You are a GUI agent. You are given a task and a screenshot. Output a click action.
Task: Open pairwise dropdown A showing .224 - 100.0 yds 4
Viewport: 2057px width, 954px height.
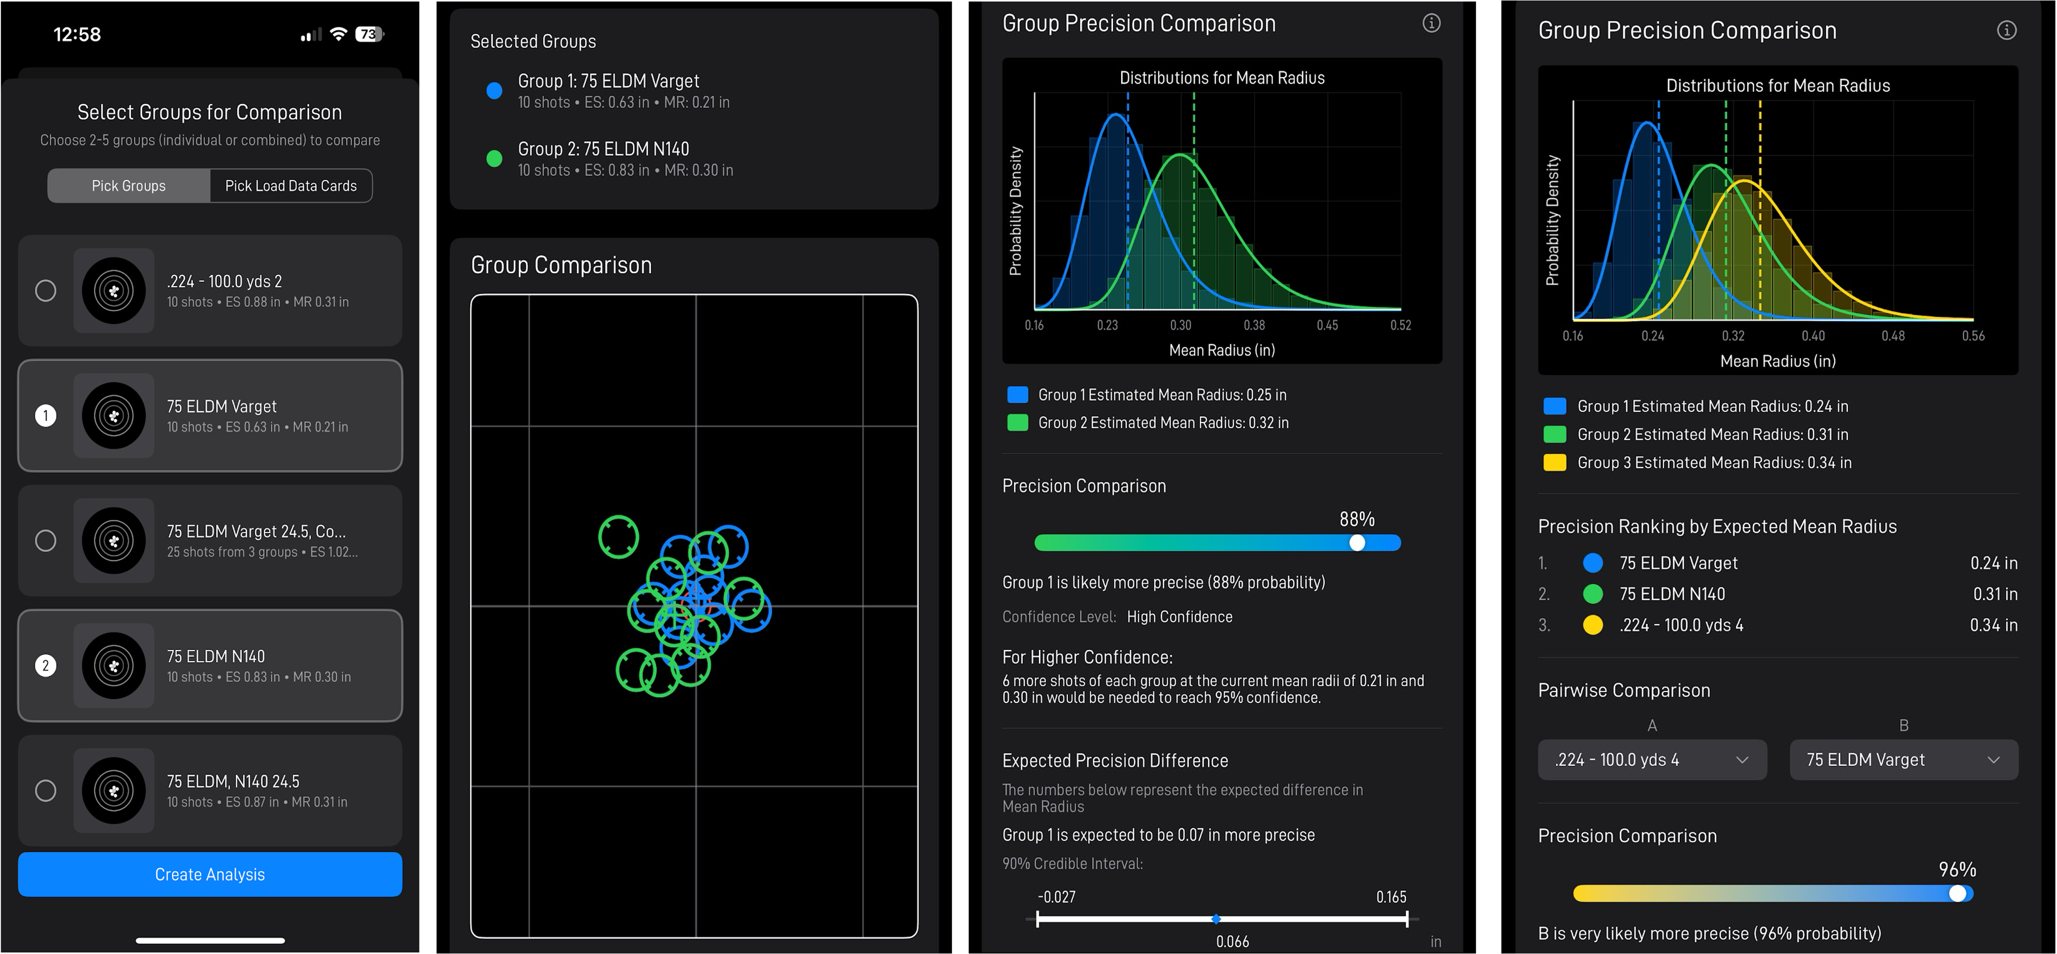[x=1651, y=759]
